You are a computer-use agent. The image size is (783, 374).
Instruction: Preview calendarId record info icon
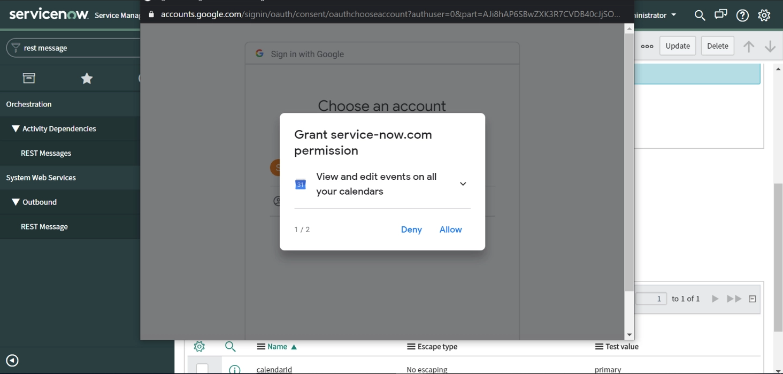pos(234,369)
